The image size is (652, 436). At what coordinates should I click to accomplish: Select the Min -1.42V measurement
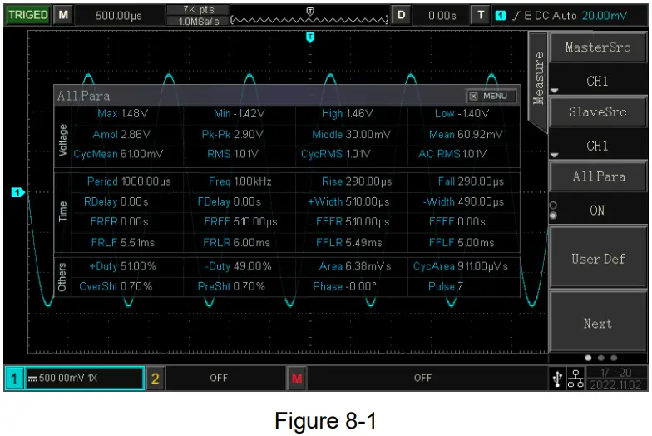pyautogui.click(x=240, y=113)
